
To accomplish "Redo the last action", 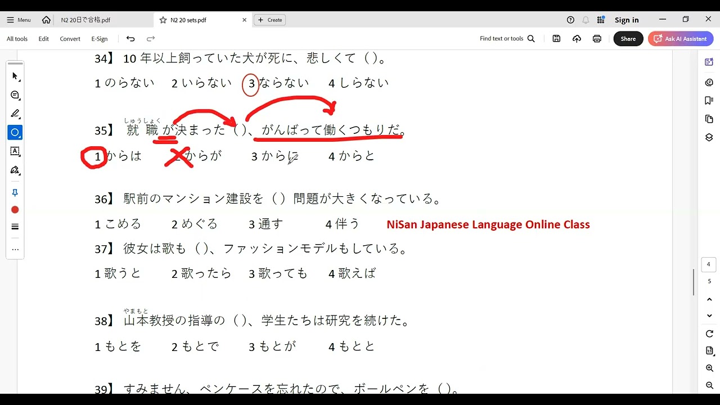I will click(151, 39).
